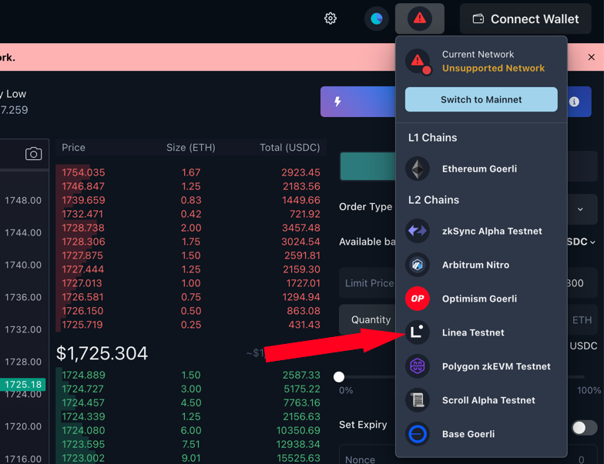Screen dimensions: 604x464
Task: Click the current network warning icon
Action: [418, 62]
